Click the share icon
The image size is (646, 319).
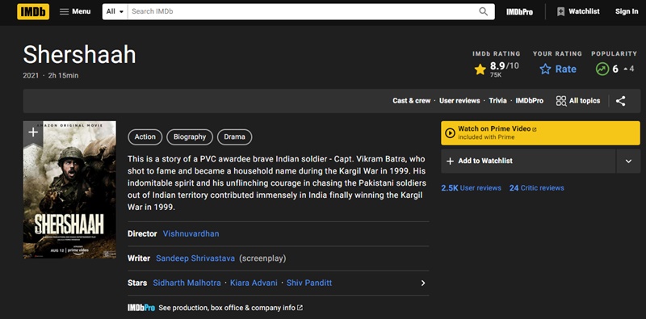tap(620, 101)
